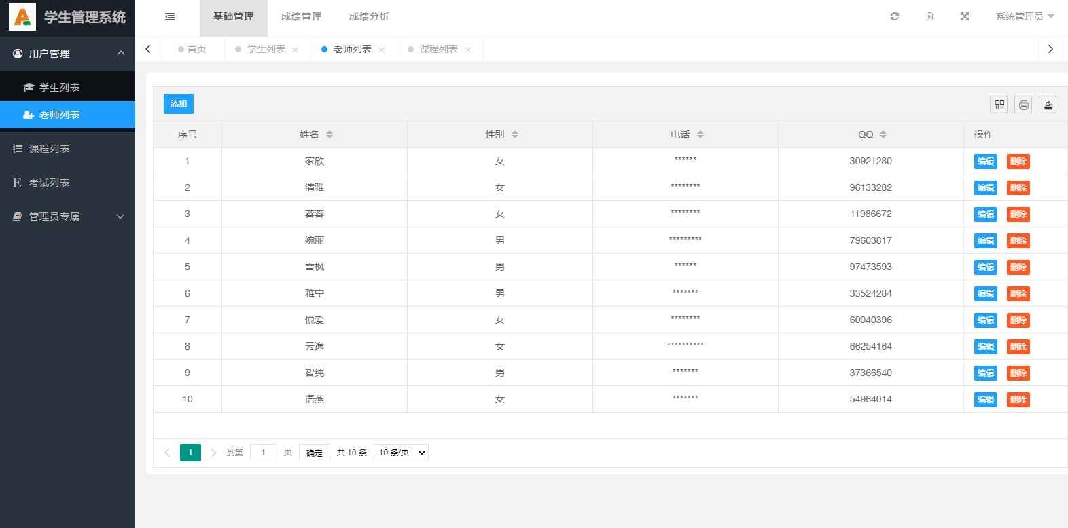Click the sidebar collapse menu icon
Image resolution: width=1068 pixels, height=528 pixels.
170,17
